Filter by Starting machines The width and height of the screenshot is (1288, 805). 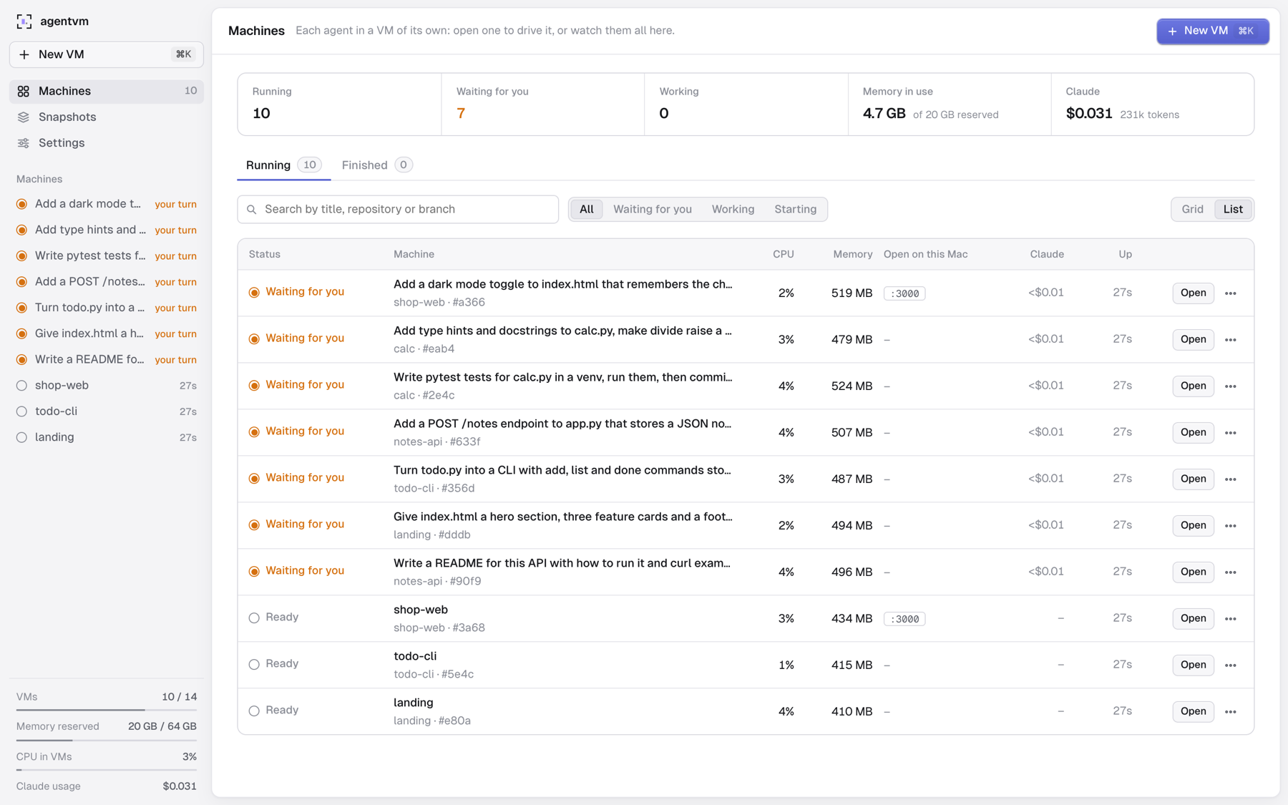pyautogui.click(x=795, y=209)
